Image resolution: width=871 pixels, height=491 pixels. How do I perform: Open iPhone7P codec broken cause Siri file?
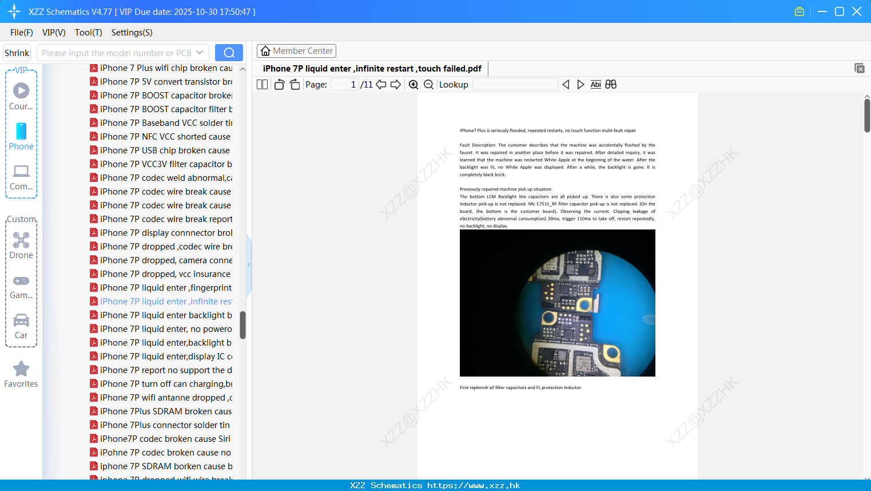pyautogui.click(x=160, y=439)
